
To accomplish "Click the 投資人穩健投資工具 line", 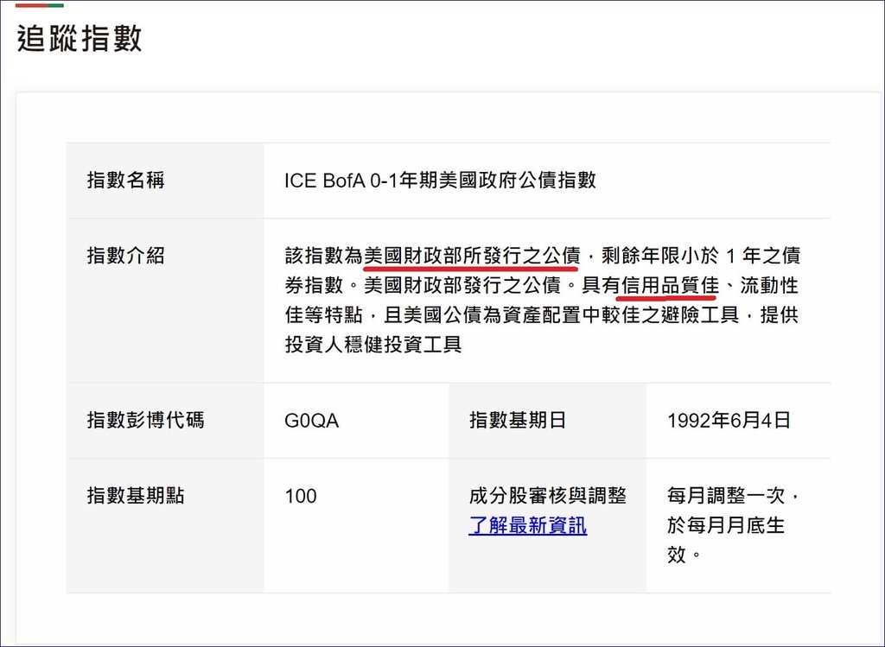I will [x=373, y=344].
